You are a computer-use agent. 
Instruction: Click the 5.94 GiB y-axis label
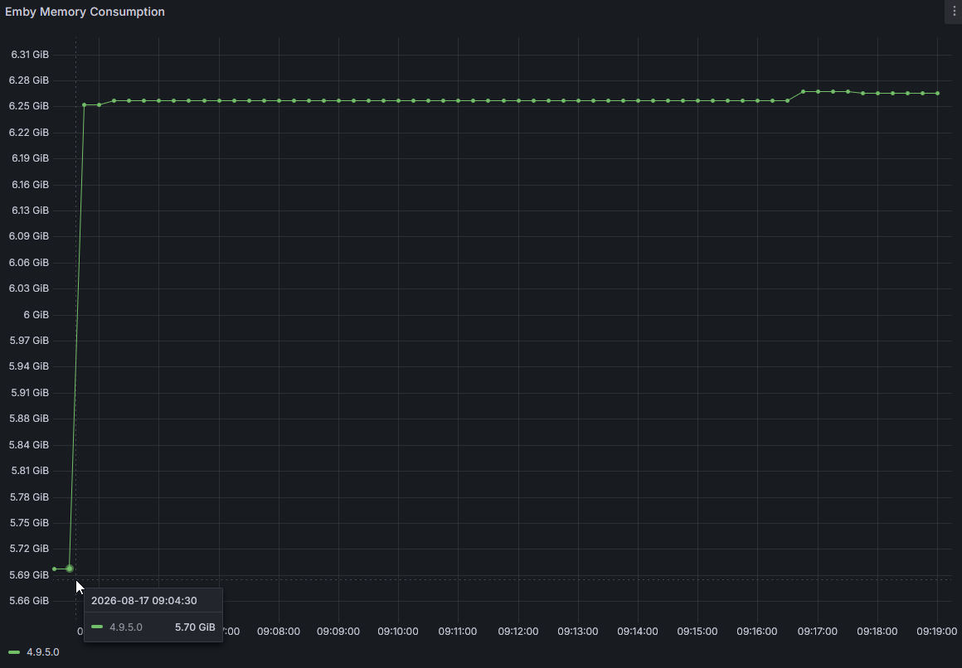click(x=29, y=366)
